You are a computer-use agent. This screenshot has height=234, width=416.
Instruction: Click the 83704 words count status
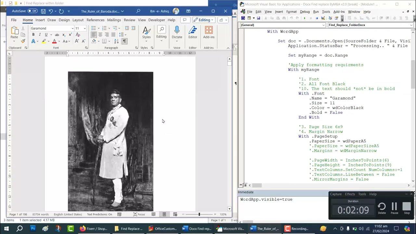(x=41, y=214)
